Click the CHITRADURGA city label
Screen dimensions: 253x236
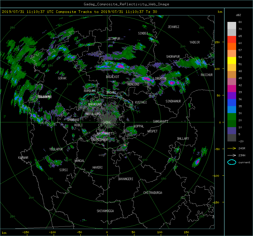pos(153,193)
